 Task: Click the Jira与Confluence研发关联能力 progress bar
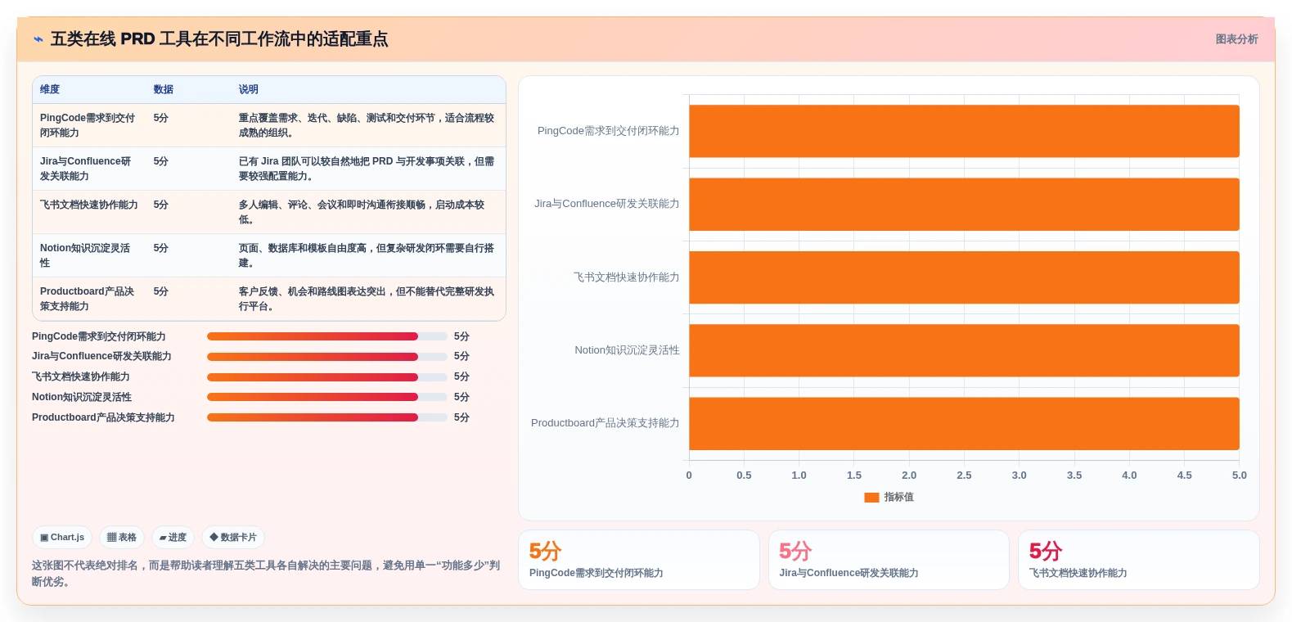point(327,357)
